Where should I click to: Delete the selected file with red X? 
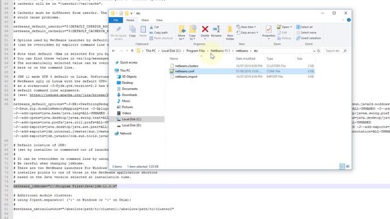[x=205, y=32]
